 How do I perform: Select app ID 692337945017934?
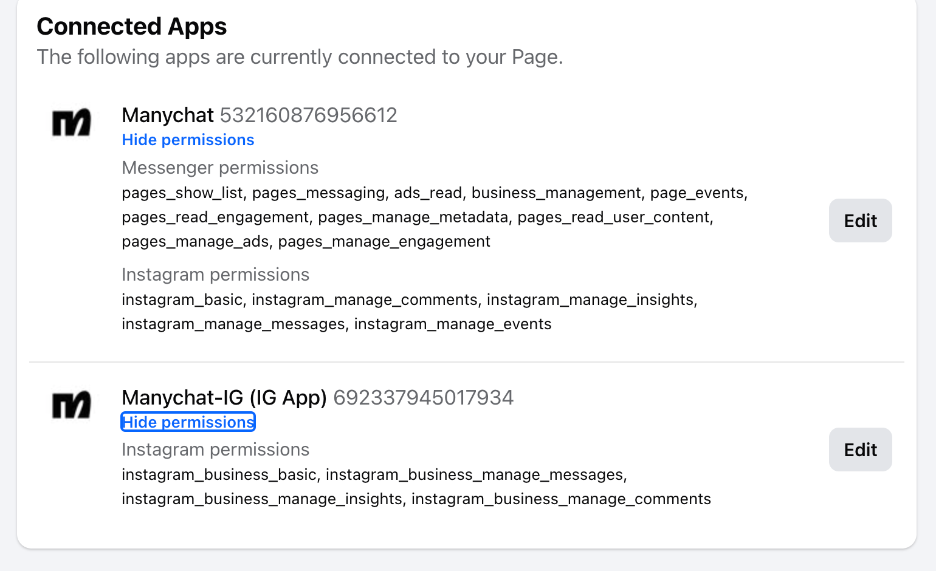pos(424,398)
